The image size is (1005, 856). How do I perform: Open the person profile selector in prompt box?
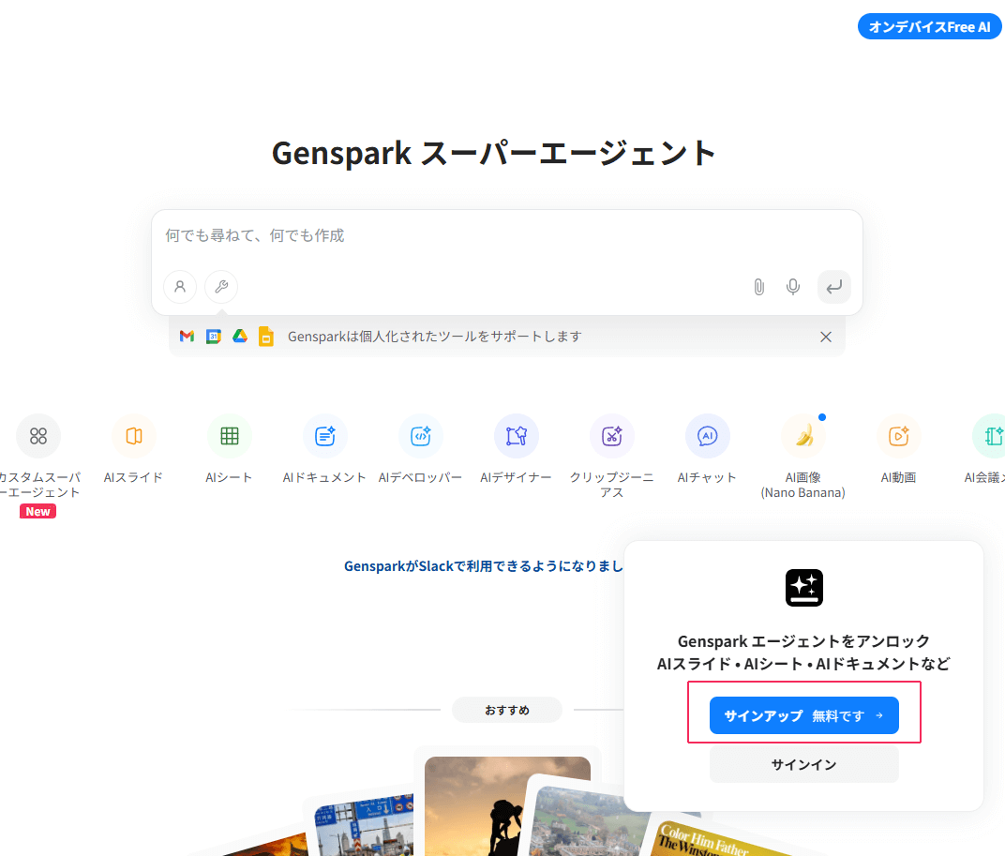pyautogui.click(x=180, y=287)
